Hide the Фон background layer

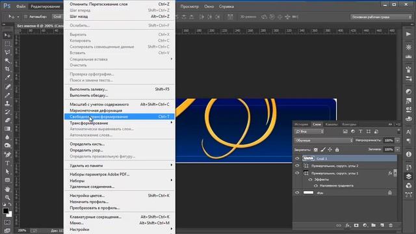pyautogui.click(x=297, y=192)
